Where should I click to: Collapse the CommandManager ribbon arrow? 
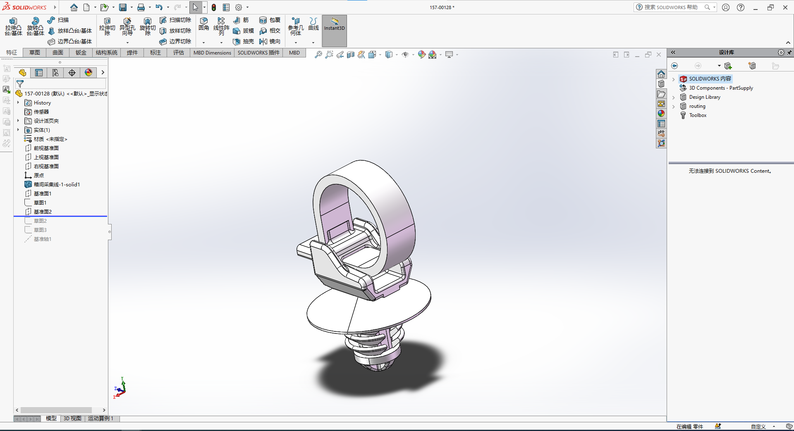click(x=788, y=43)
